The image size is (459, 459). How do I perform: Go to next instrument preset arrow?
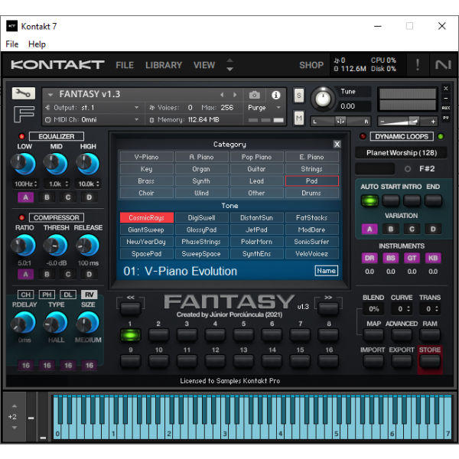pos(235,95)
